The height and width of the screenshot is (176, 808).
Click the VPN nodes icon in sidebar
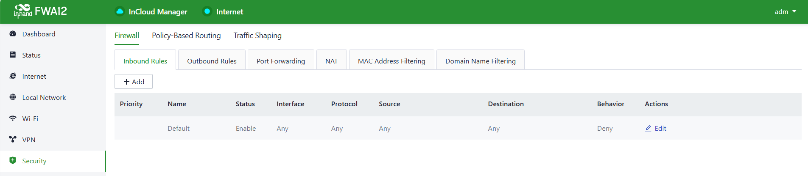[13, 140]
